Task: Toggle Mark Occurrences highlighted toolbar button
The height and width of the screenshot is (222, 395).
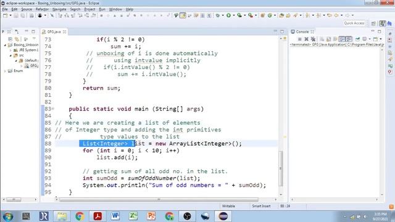Action: [x=183, y=15]
